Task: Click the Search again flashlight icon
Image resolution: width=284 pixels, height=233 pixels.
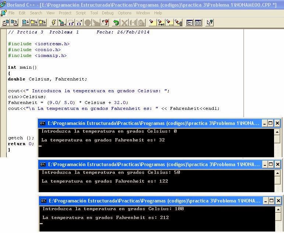Action: tap(170, 23)
